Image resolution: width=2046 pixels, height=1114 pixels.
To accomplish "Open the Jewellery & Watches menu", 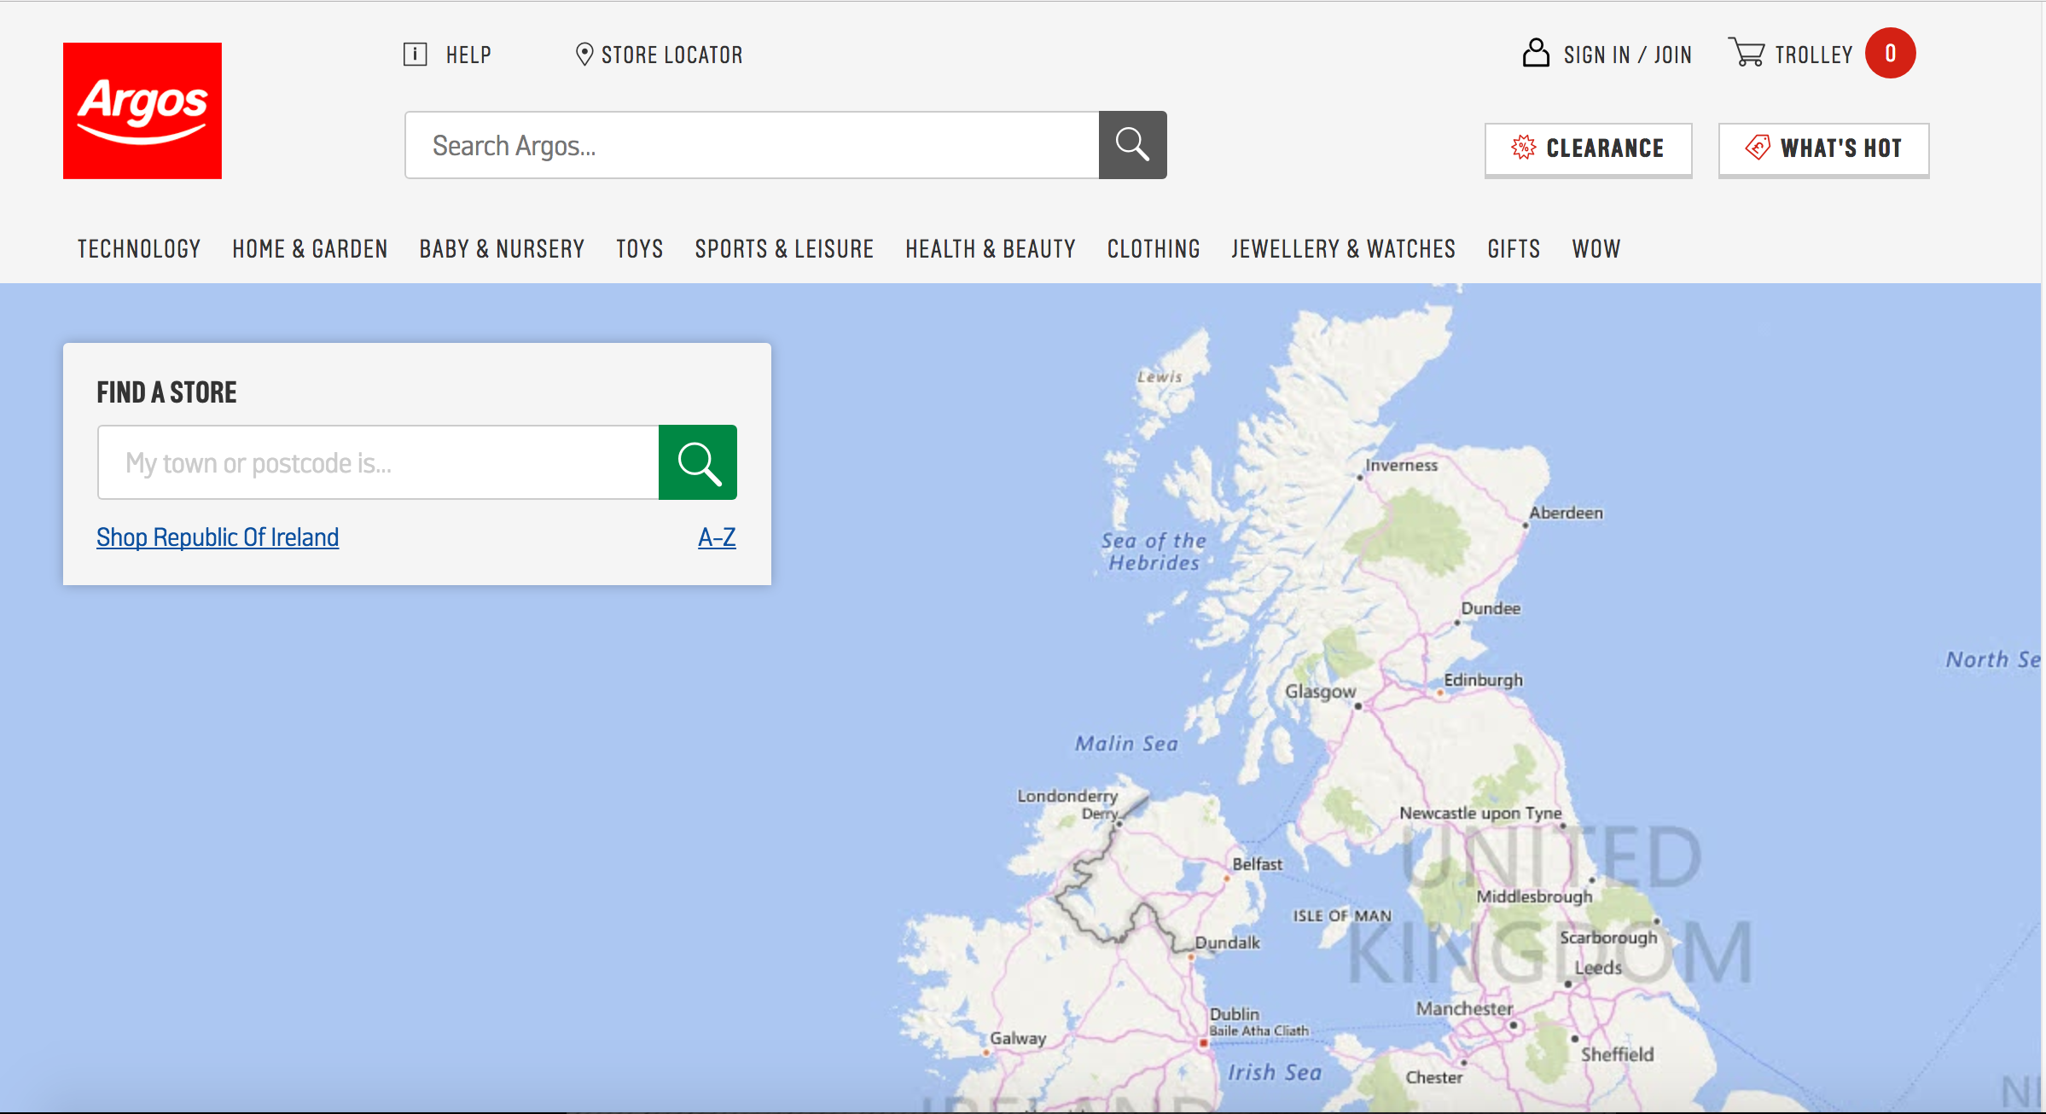I will [1344, 249].
